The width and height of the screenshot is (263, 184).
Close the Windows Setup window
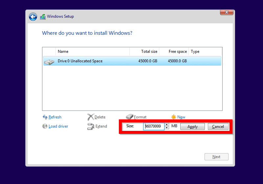tap(227, 12)
